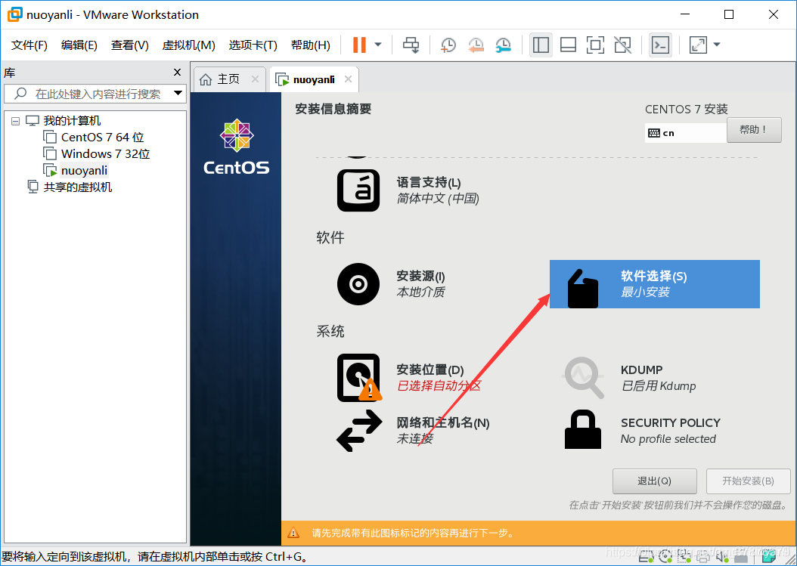Open 软件选择(S) software selection
797x566 pixels.
(655, 284)
